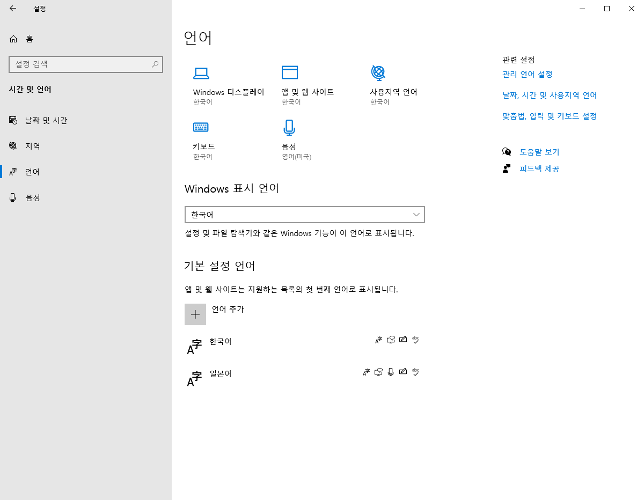Select the 언어 sidebar item
Viewport: 644px width, 500px height.
tap(86, 172)
